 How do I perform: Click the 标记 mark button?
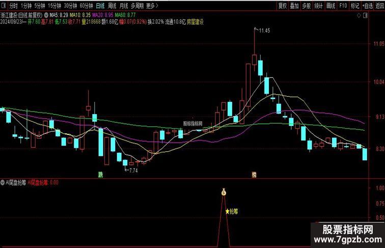[355, 6]
